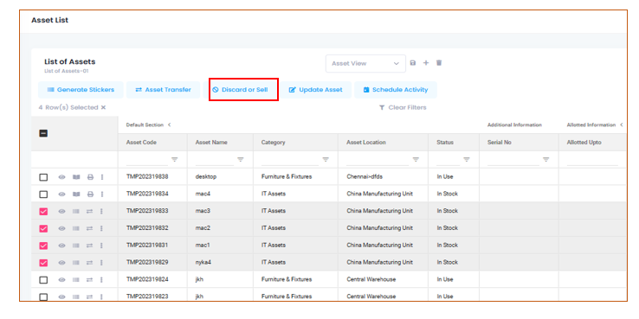Clear the row selection with the X icon
Viewport: 639px width, 319px height.
[104, 107]
